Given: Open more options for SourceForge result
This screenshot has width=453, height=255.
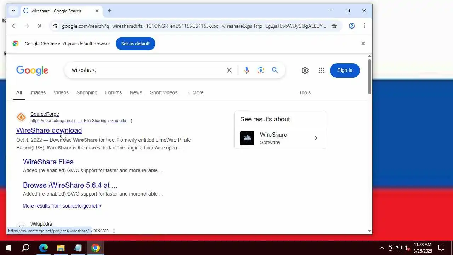Looking at the screenshot, I should (x=131, y=121).
